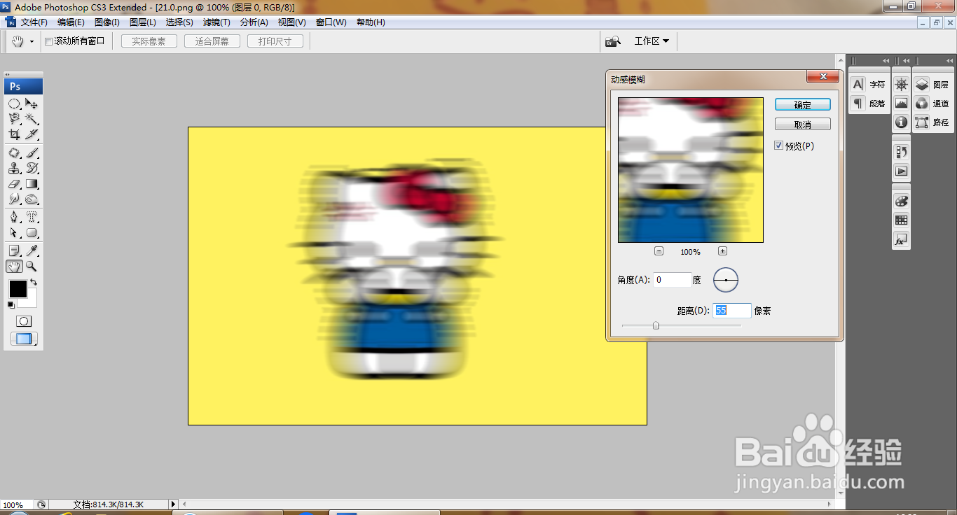Select the Move tool

click(x=32, y=104)
